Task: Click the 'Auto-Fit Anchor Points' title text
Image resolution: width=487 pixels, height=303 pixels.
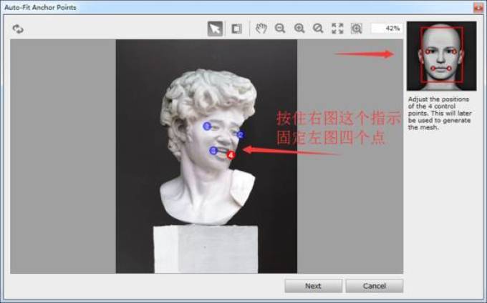Action: tap(40, 7)
